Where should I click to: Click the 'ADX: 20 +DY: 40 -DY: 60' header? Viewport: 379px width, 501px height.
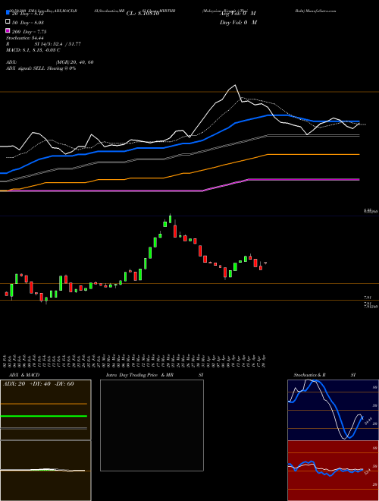(39, 384)
